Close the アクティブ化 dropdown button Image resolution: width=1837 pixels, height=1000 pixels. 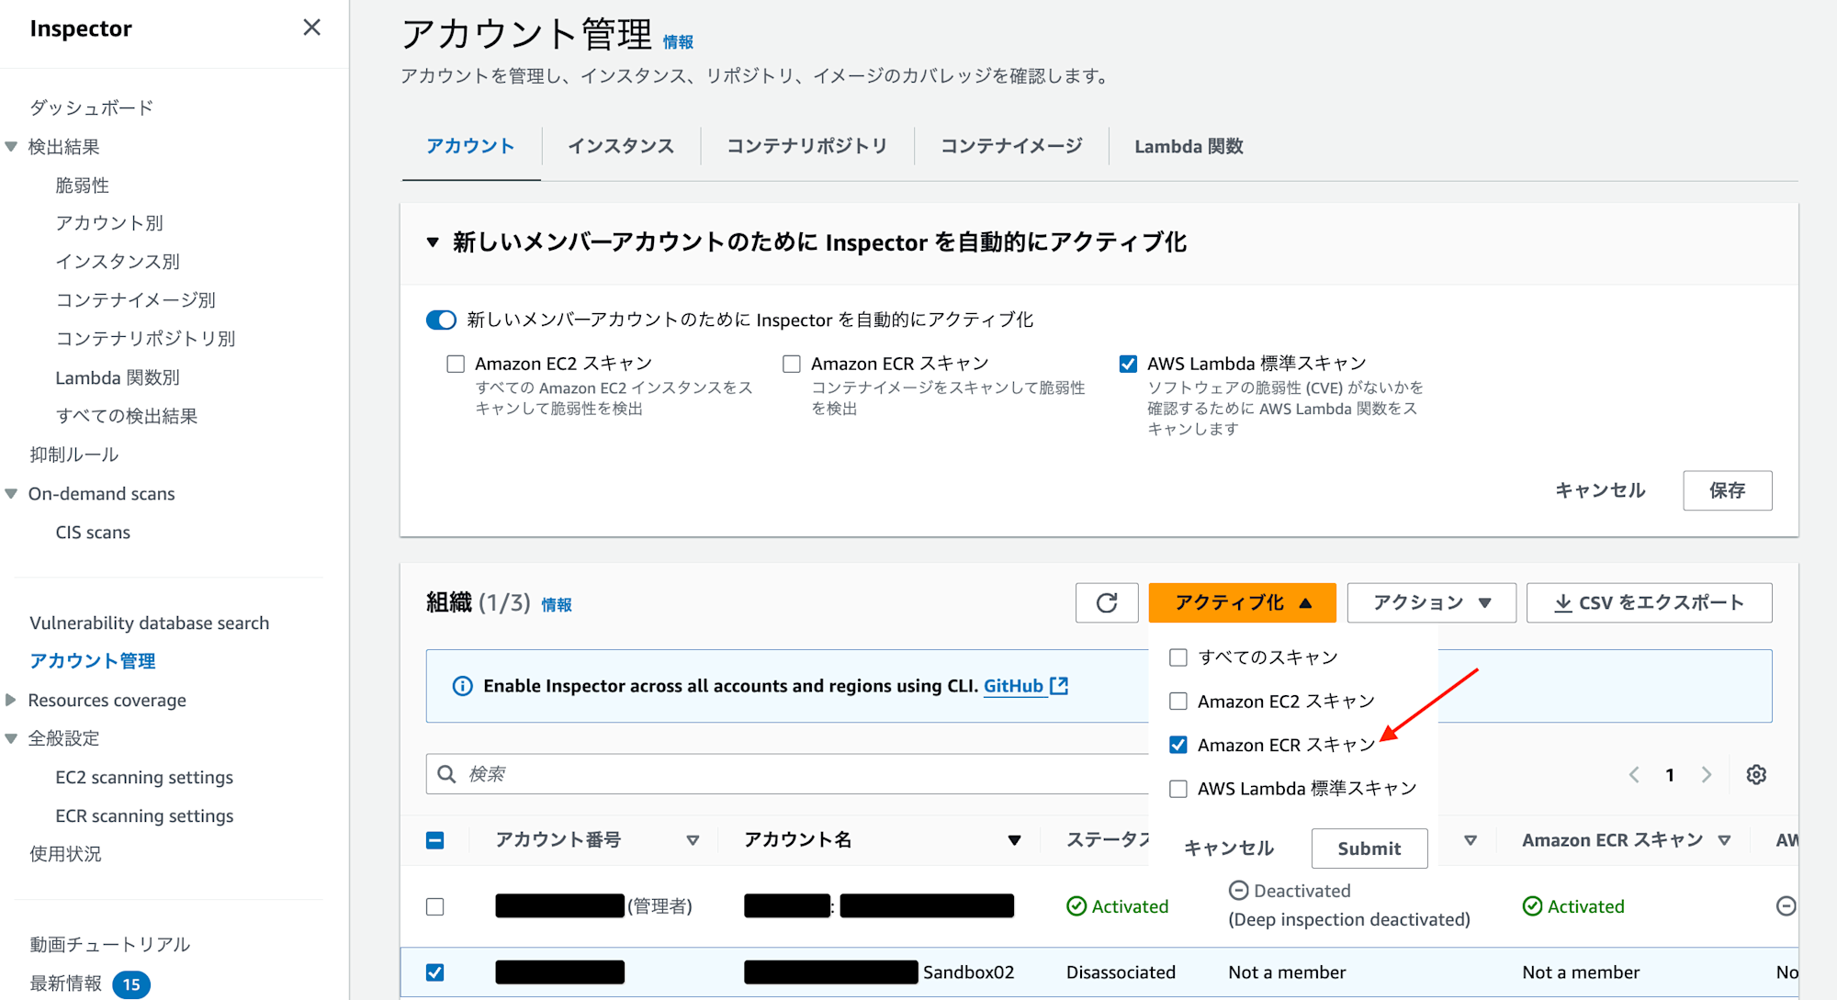pyautogui.click(x=1242, y=603)
